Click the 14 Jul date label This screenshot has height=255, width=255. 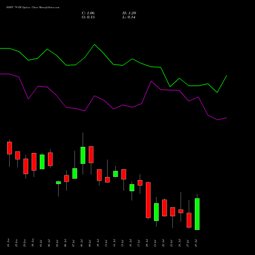tap(114, 243)
